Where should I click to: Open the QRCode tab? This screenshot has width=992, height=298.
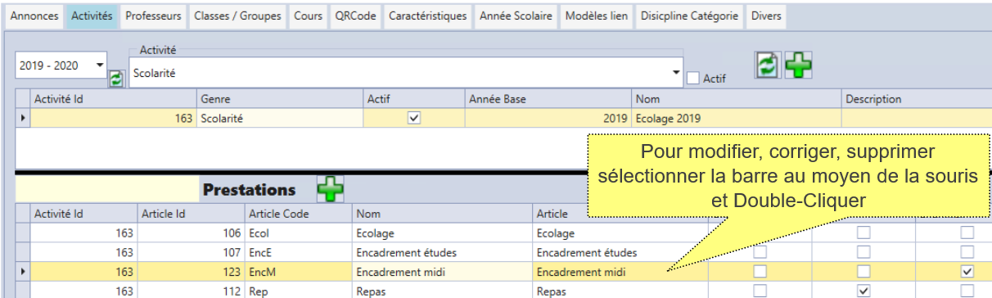click(x=355, y=16)
